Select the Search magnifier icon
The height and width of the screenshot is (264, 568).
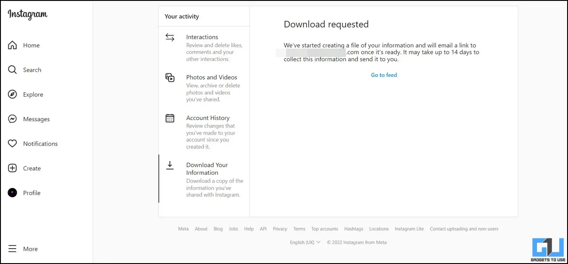tap(12, 70)
